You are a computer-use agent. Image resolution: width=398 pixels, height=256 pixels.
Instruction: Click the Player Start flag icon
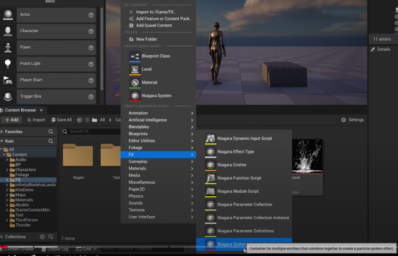point(8,80)
